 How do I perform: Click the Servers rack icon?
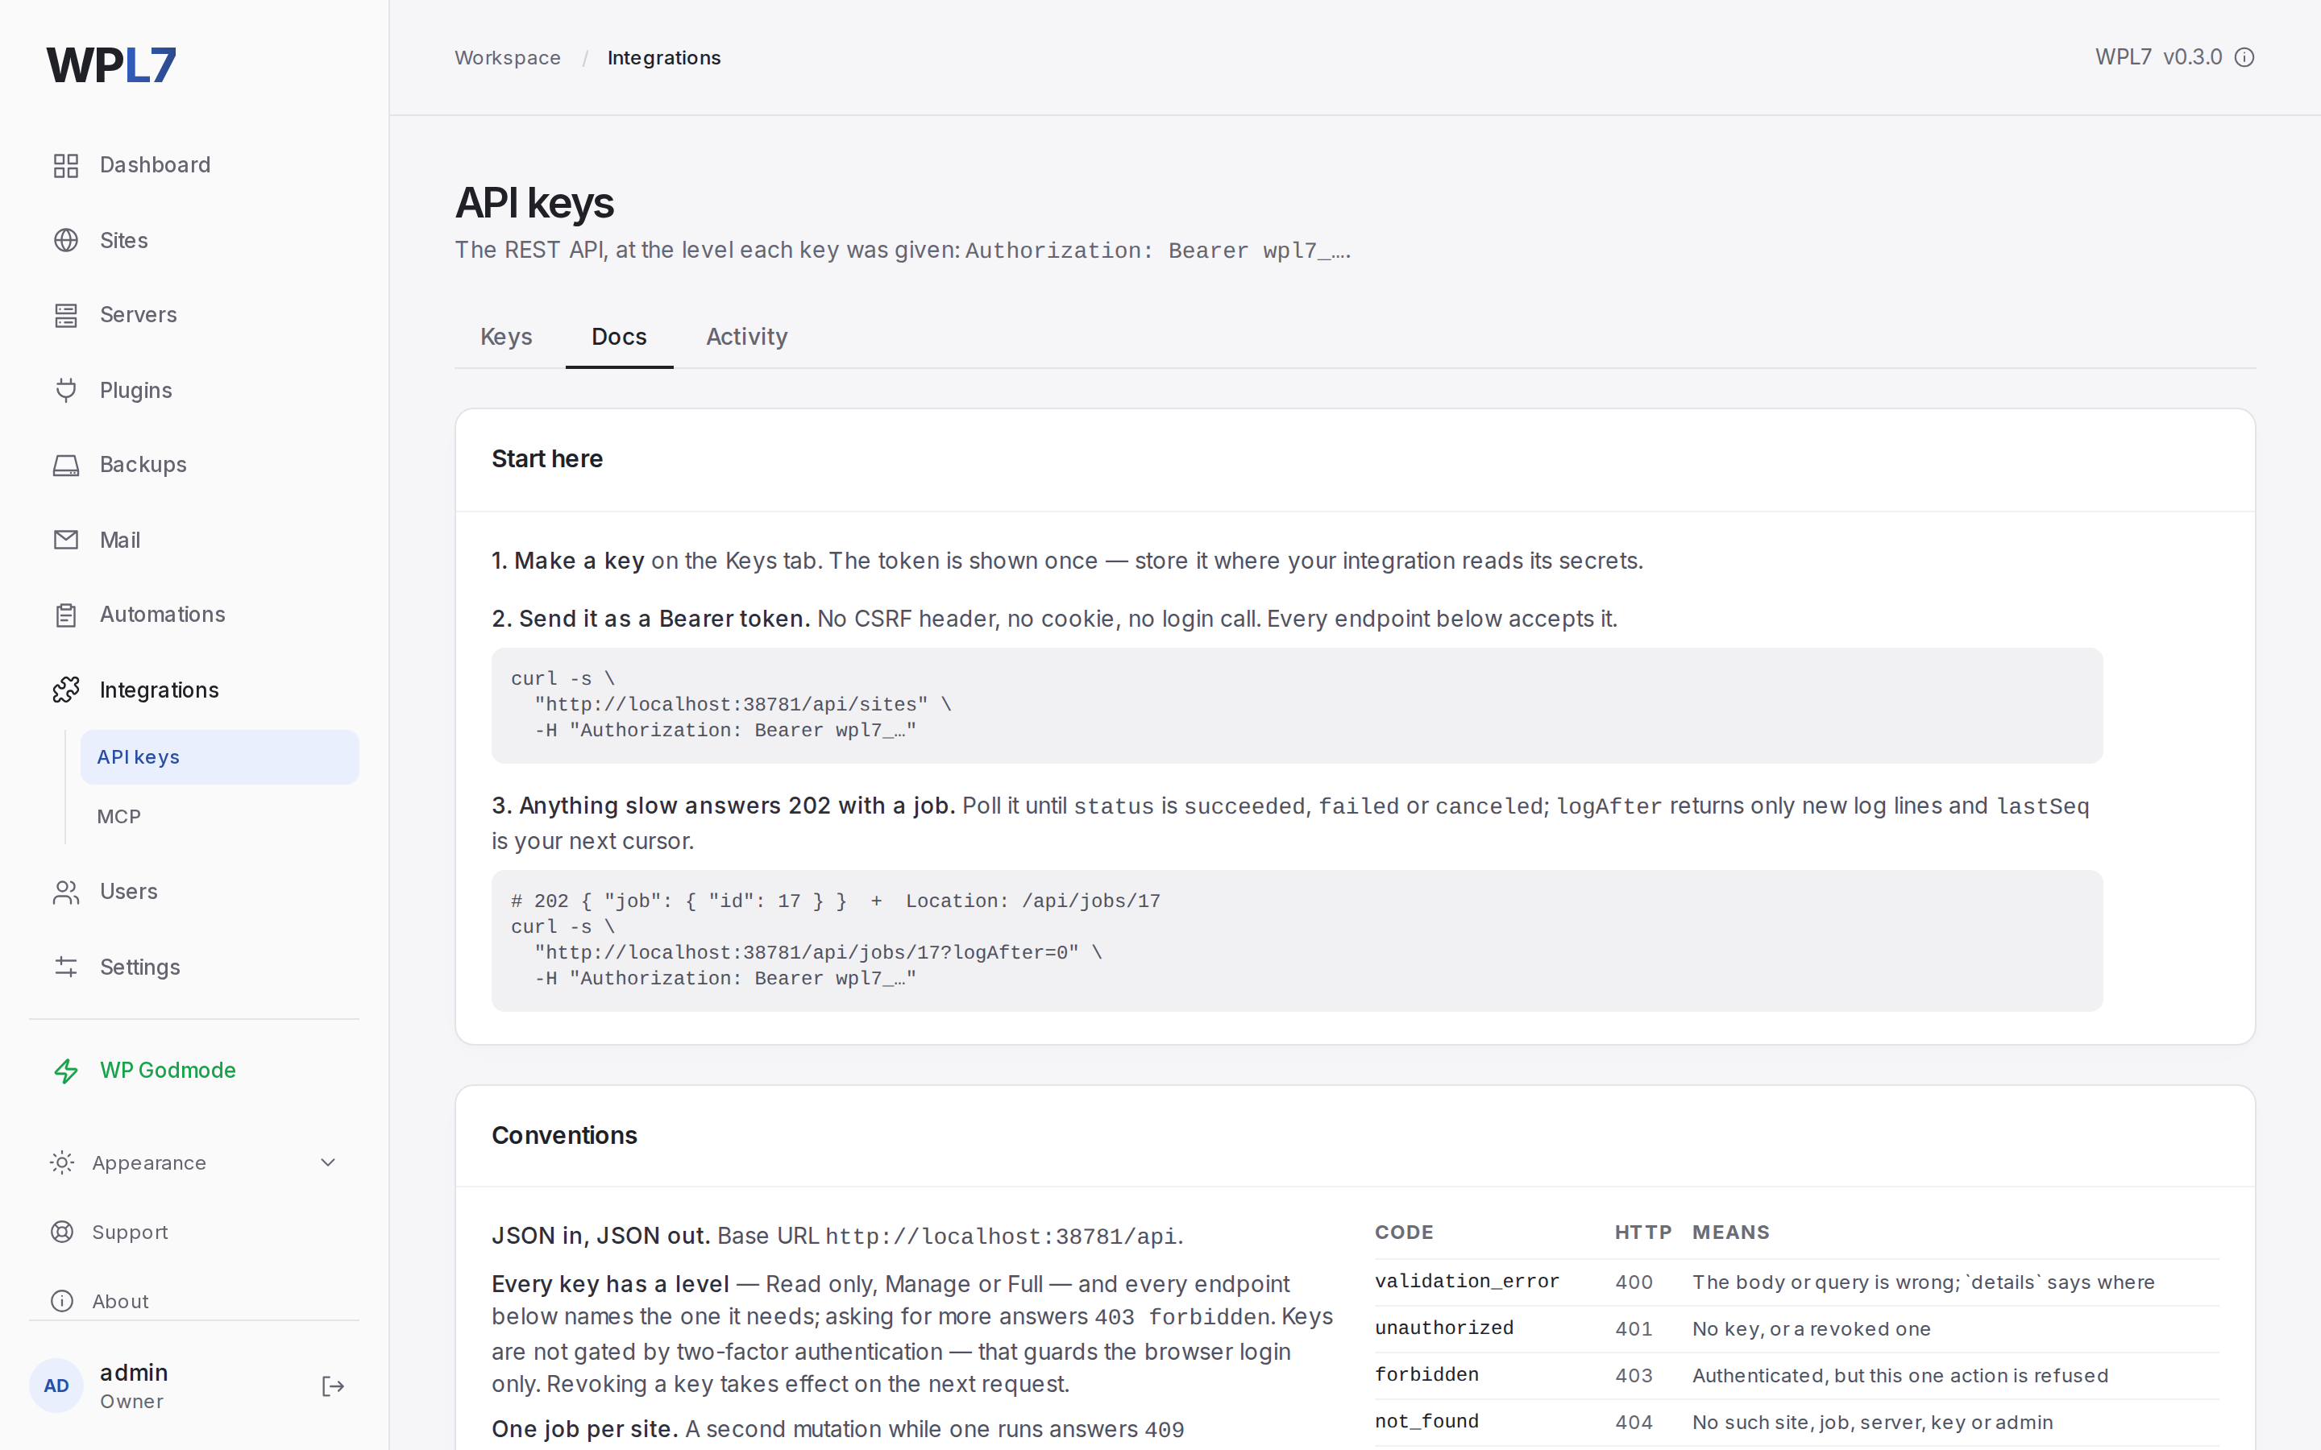pyautogui.click(x=65, y=316)
